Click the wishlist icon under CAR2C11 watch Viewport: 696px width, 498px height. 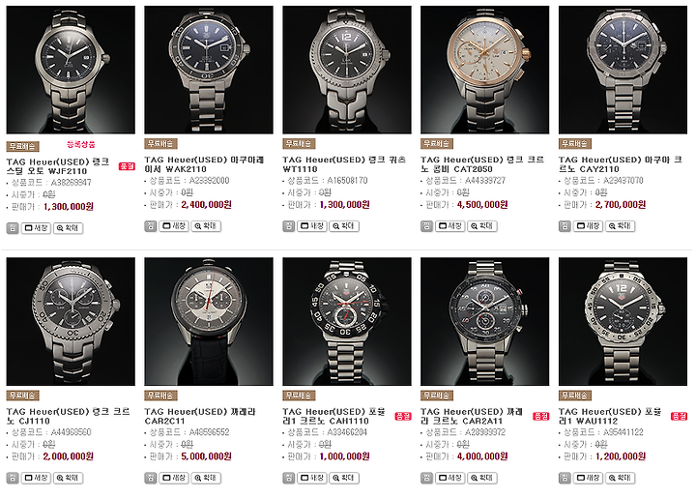tap(151, 478)
